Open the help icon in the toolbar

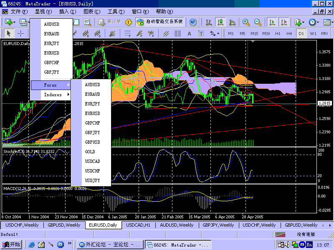[193, 22]
